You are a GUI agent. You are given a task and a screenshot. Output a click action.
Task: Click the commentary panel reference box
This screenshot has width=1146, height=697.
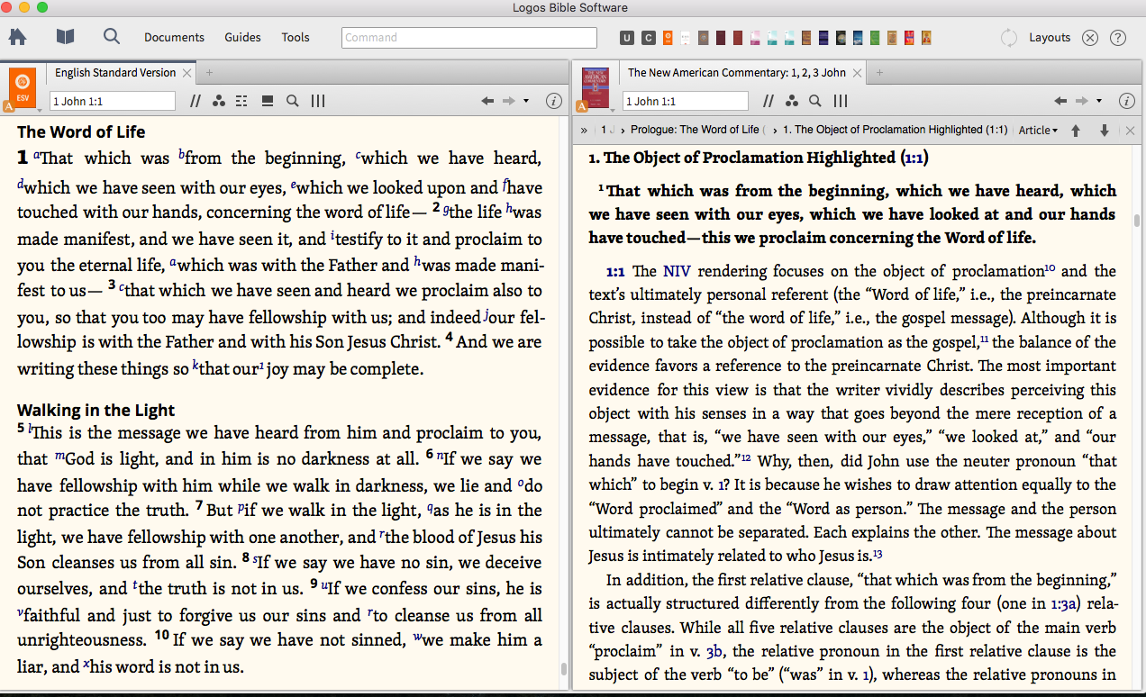686,101
